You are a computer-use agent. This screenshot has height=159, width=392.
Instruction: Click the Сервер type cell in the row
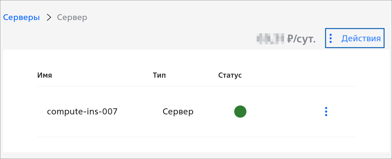[x=178, y=112]
